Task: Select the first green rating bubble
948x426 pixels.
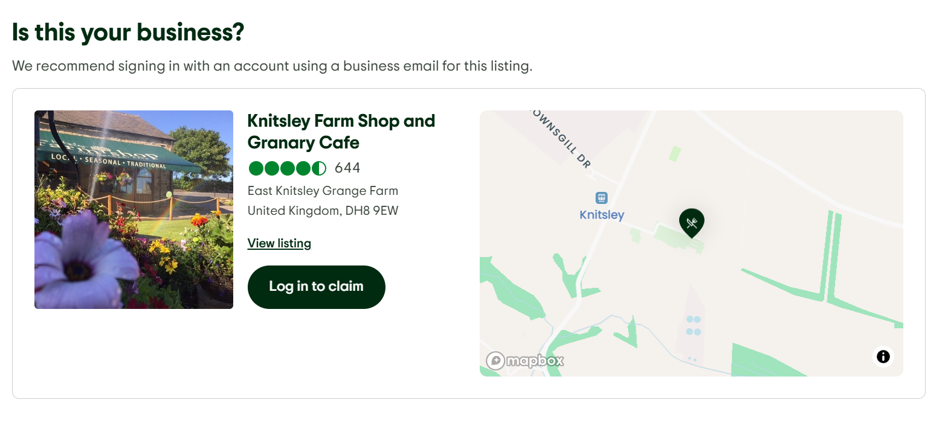Action: tap(255, 168)
